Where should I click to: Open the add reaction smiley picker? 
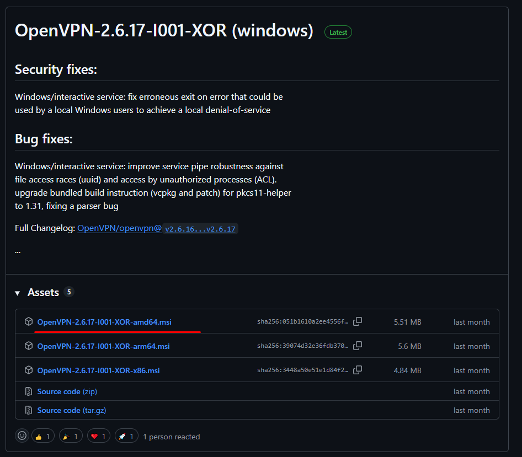(x=22, y=436)
